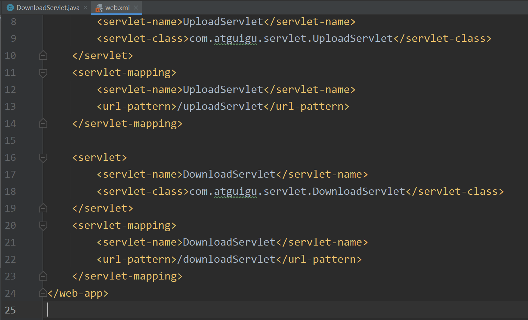Viewport: 528px width, 320px height.
Task: Click the servlet-mapping opening tag on line 11
Action: [124, 72]
